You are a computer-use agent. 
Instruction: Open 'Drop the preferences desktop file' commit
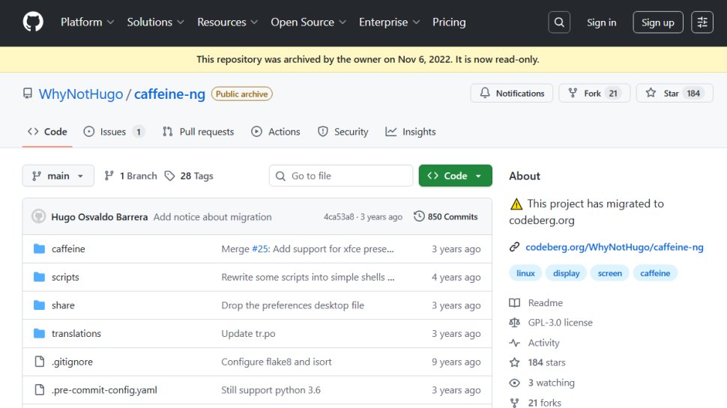point(292,305)
